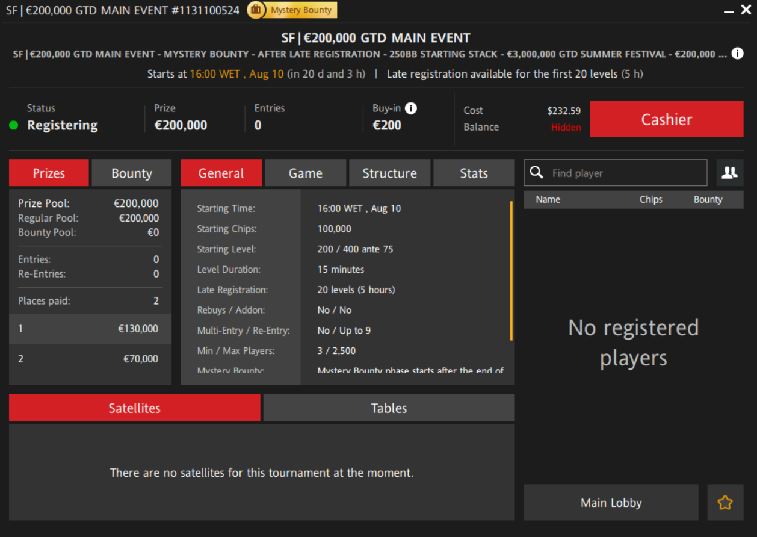
Task: Click the Mystery Bounty badge icon
Action: tap(256, 10)
